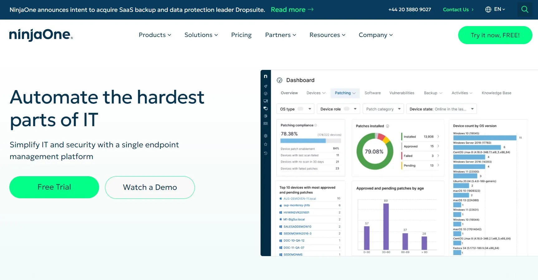This screenshot has height=280, width=538.
Task: Click the 'n' logo in dashboard sidebar
Action: tap(266, 76)
